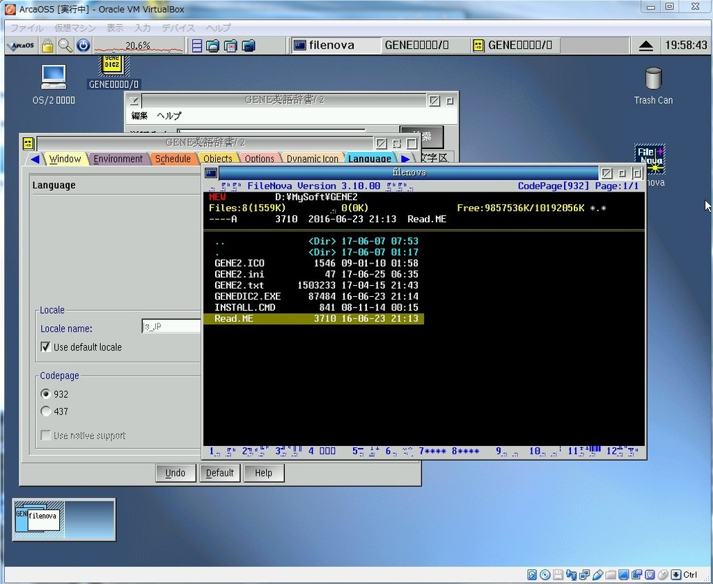Image resolution: width=713 pixels, height=584 pixels.
Task: Switch to the Dynamic Icon tab
Action: pyautogui.click(x=313, y=159)
